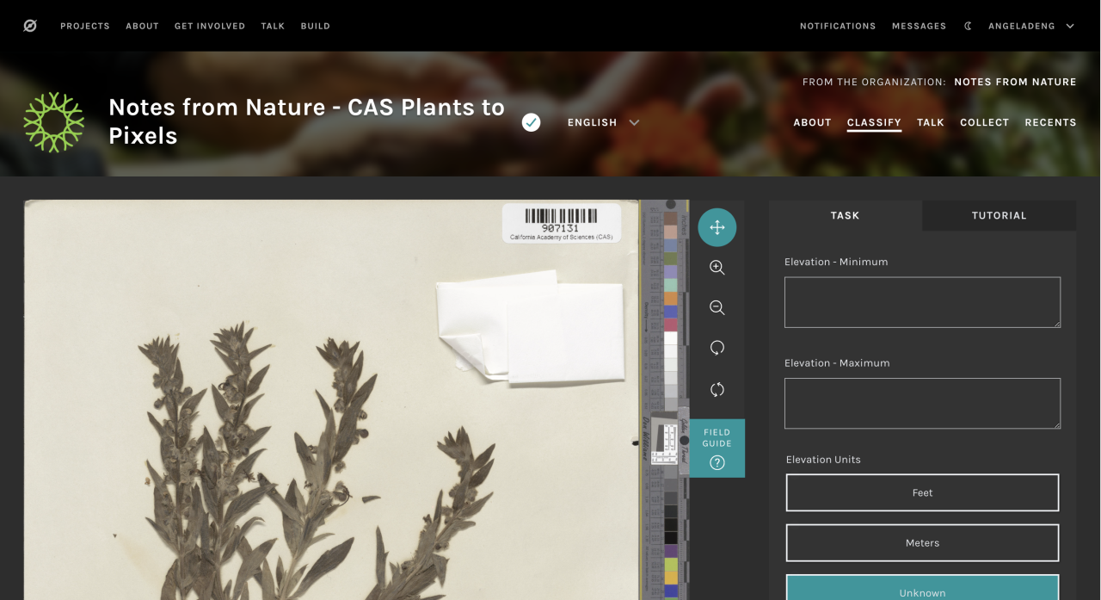This screenshot has width=1101, height=600.
Task: Select Feet as elevation units
Action: (x=922, y=492)
